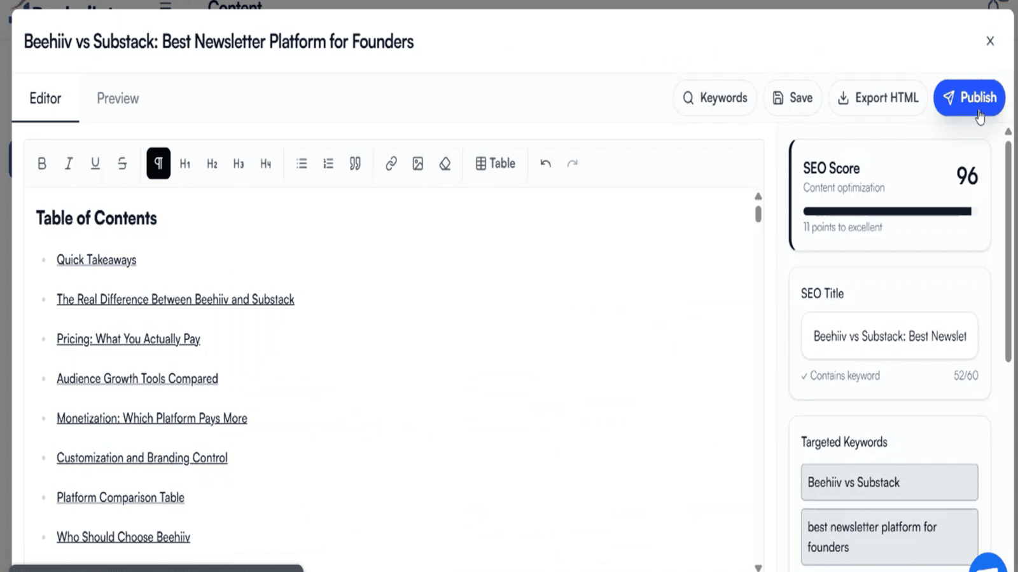Set Heading 1 style
The width and height of the screenshot is (1018, 572).
click(x=185, y=163)
